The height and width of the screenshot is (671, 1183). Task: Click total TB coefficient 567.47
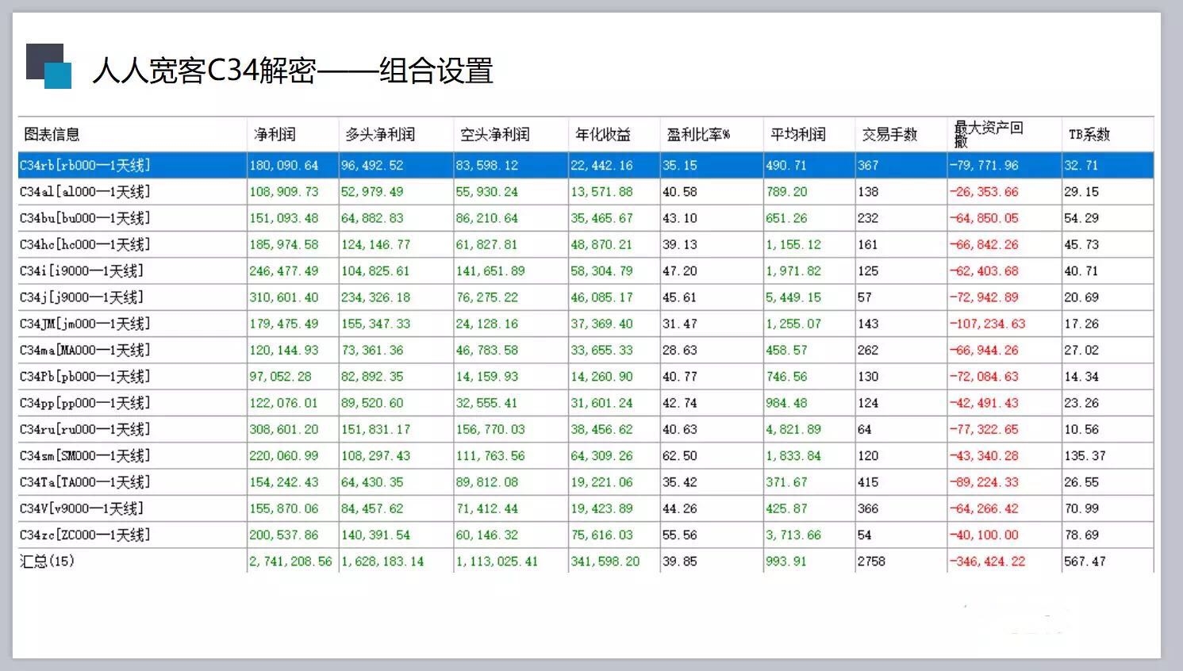(1085, 562)
